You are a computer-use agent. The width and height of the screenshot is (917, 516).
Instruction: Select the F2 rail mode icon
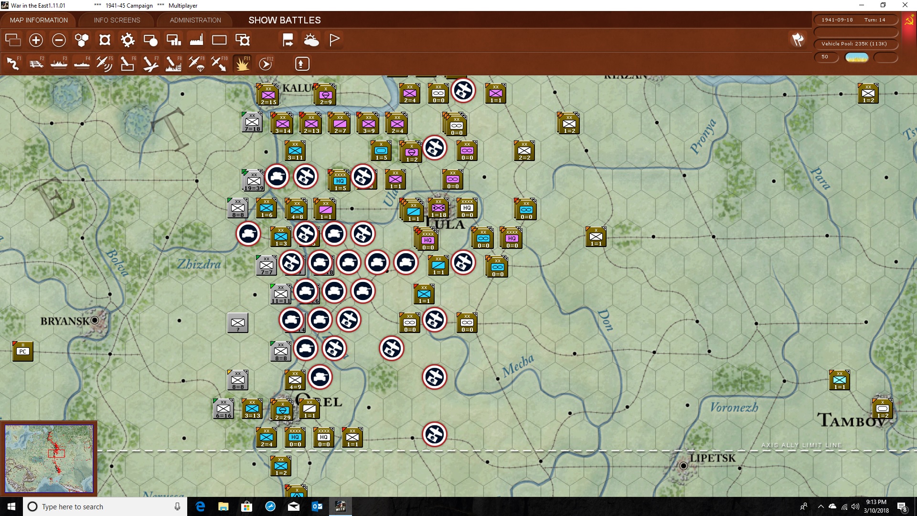[36, 64]
